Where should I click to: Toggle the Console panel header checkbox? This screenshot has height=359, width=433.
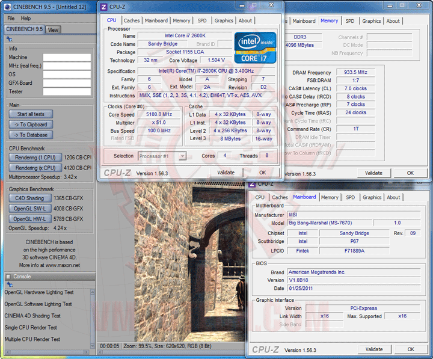8,277
